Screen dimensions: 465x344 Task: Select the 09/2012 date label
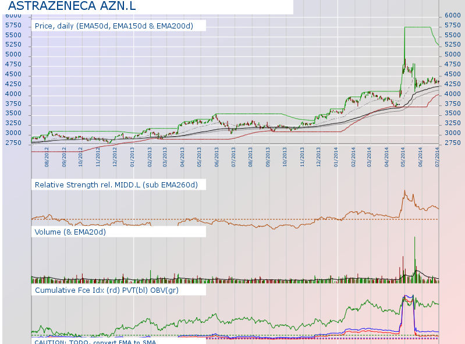[64, 157]
